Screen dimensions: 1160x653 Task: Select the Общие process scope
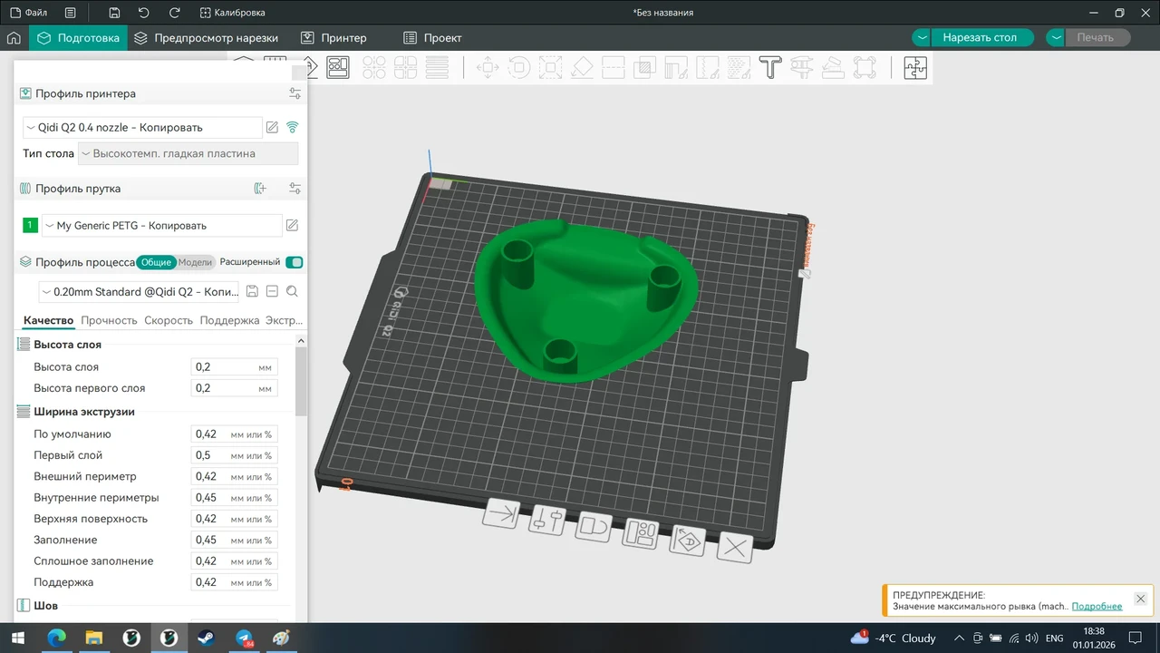[x=156, y=262]
